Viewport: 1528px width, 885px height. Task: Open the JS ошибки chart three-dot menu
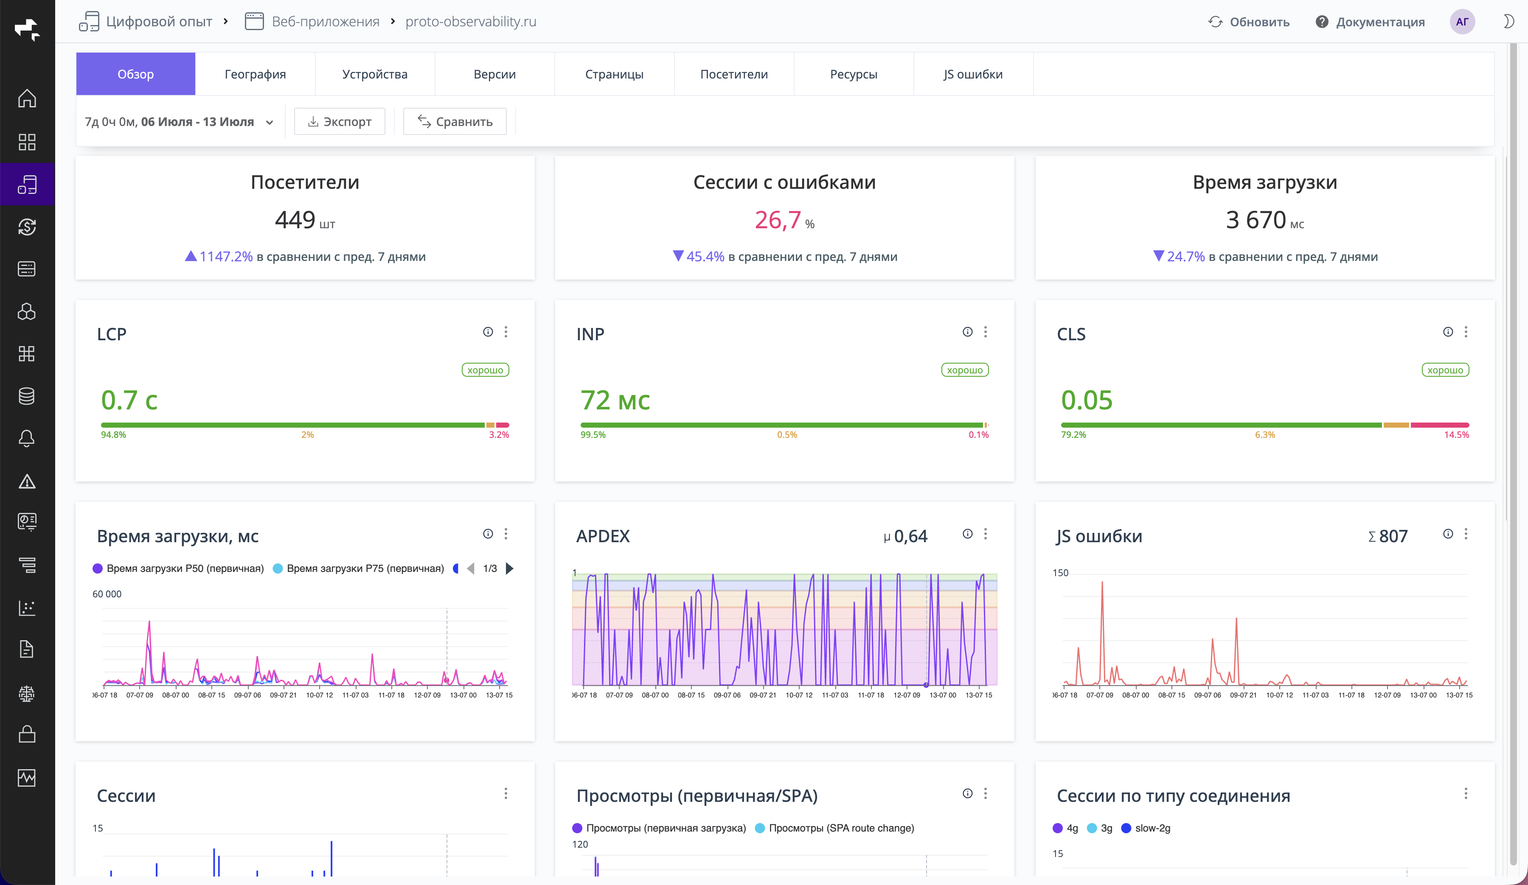(1466, 533)
